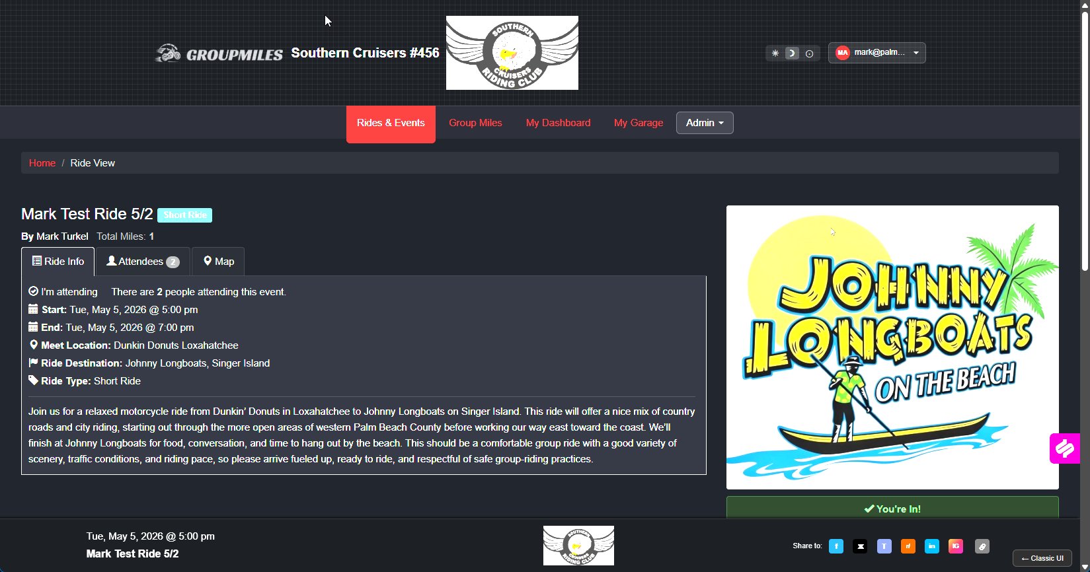Click 'By Mark Turkel' author text
The height and width of the screenshot is (572, 1090).
[x=55, y=236]
